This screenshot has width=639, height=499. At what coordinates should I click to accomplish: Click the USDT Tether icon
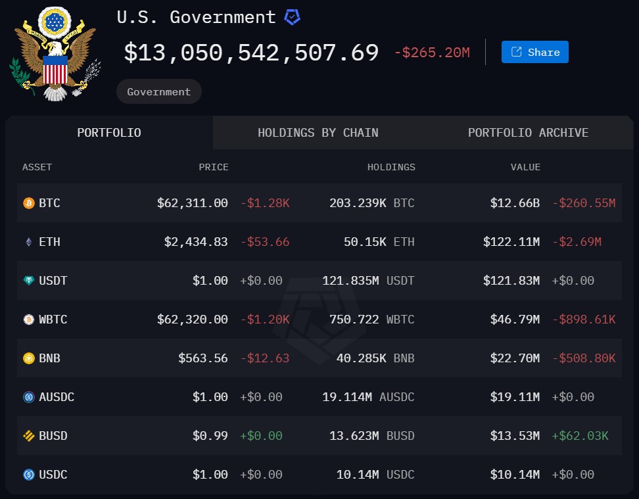[28, 281]
